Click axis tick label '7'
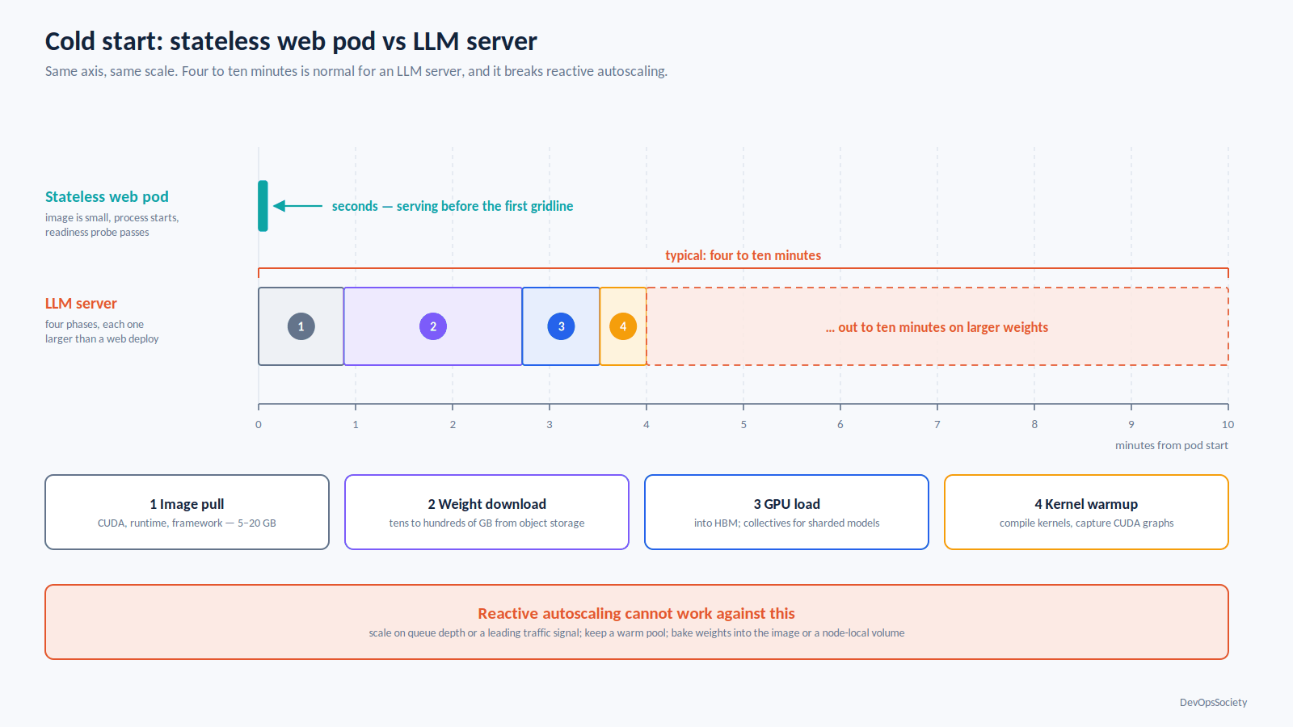Viewport: 1293px width, 727px height. point(937,424)
